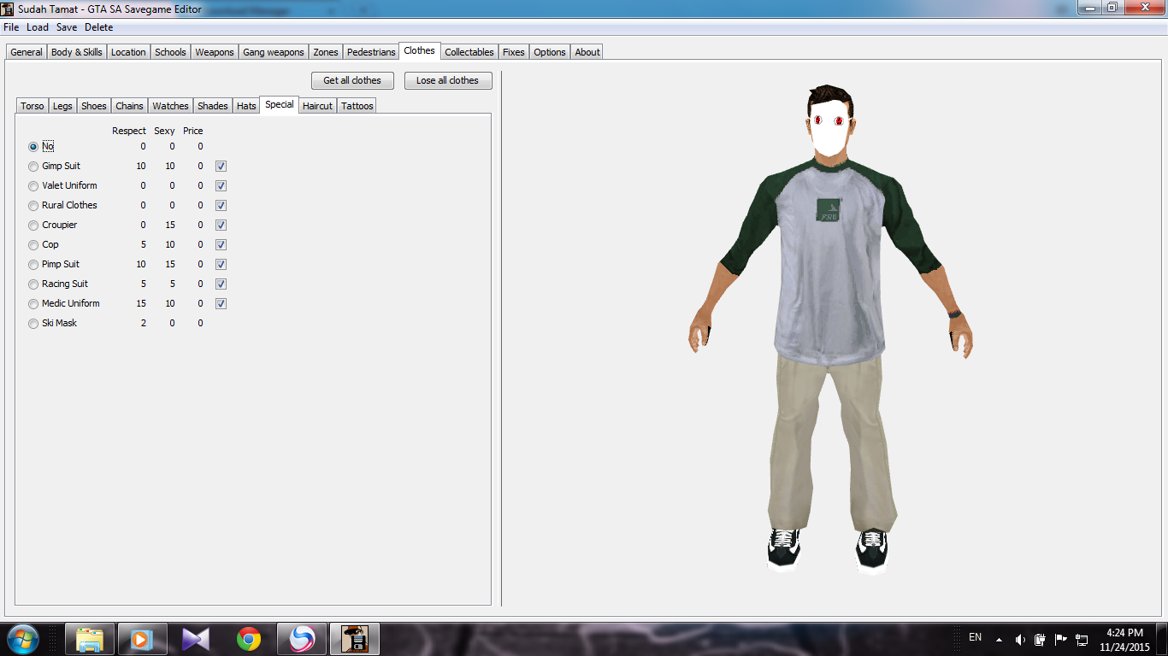
Task: Click the GTA SA Savegame Editor taskbar icon
Action: 354,639
